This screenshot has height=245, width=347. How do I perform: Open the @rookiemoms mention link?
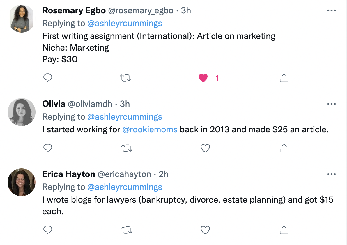150,129
